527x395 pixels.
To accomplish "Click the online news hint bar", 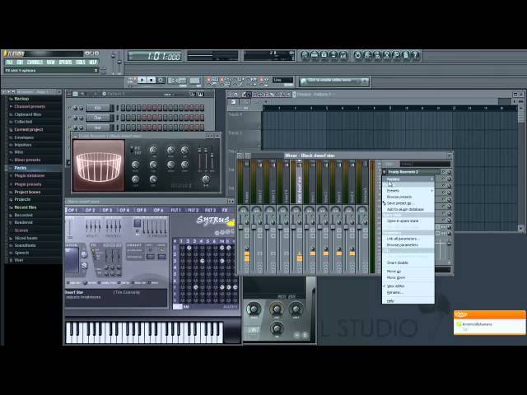I will (x=334, y=81).
